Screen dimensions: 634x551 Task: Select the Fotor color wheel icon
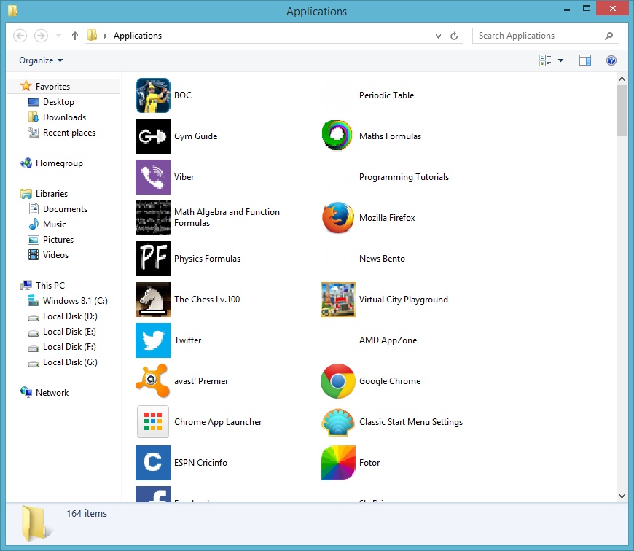tap(337, 463)
